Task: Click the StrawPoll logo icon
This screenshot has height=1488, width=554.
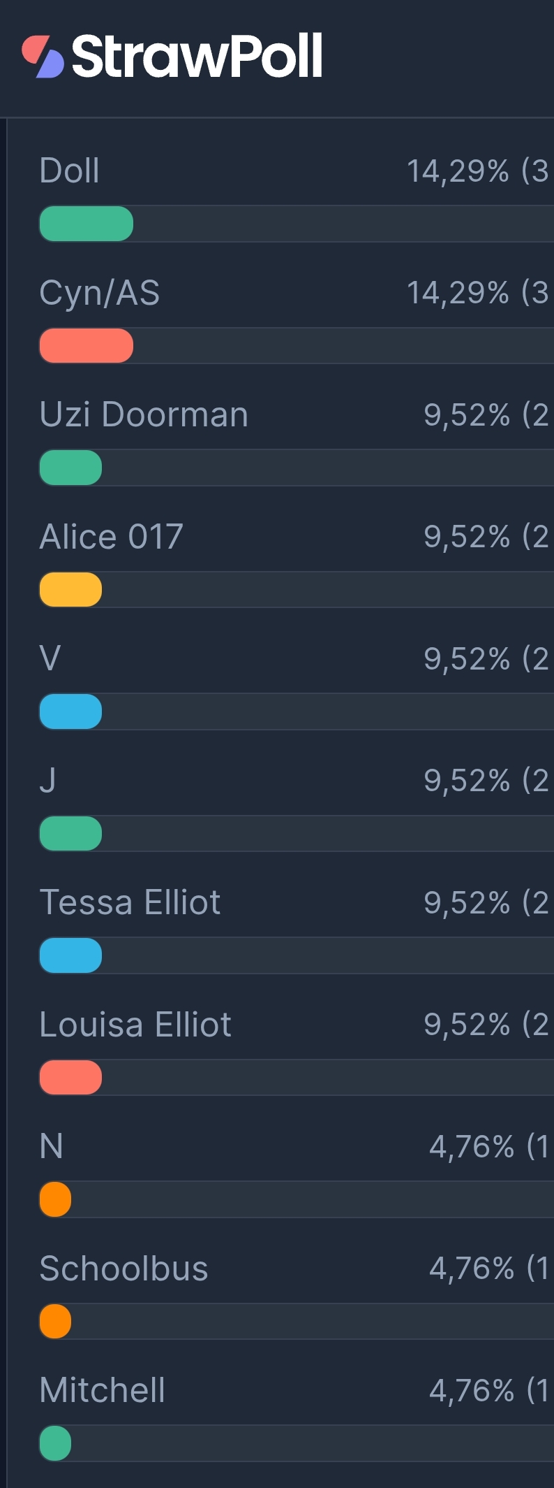Action: (x=43, y=56)
